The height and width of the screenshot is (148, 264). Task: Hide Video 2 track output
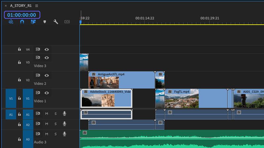coord(47,76)
